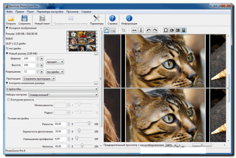The image size is (236, 158).
Task: Click the Зернистость фотопленки value field 20,00
Action: [x=60, y=131]
